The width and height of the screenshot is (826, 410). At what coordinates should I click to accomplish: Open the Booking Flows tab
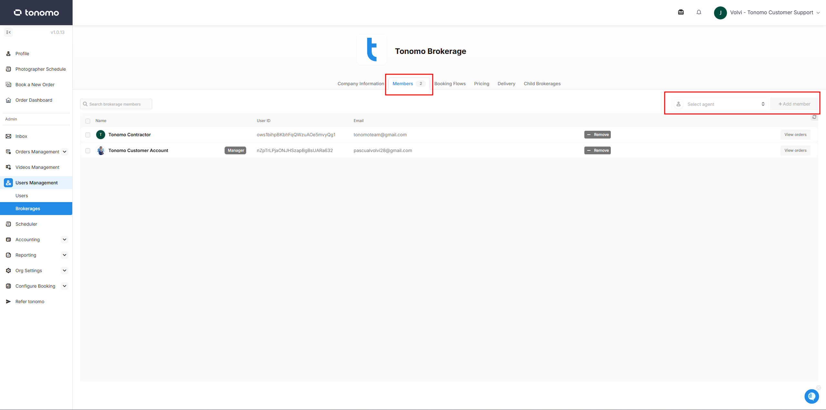point(450,84)
